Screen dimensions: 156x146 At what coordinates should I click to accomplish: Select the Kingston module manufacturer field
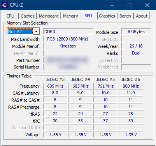click(x=68, y=46)
